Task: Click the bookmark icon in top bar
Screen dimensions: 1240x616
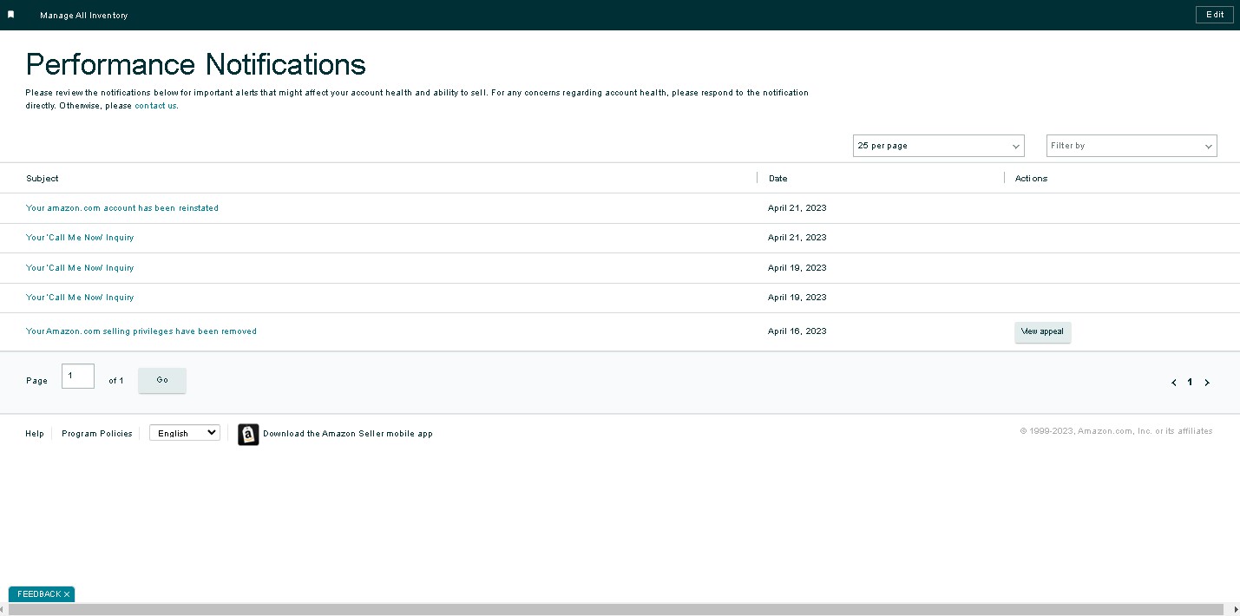Action: point(11,15)
